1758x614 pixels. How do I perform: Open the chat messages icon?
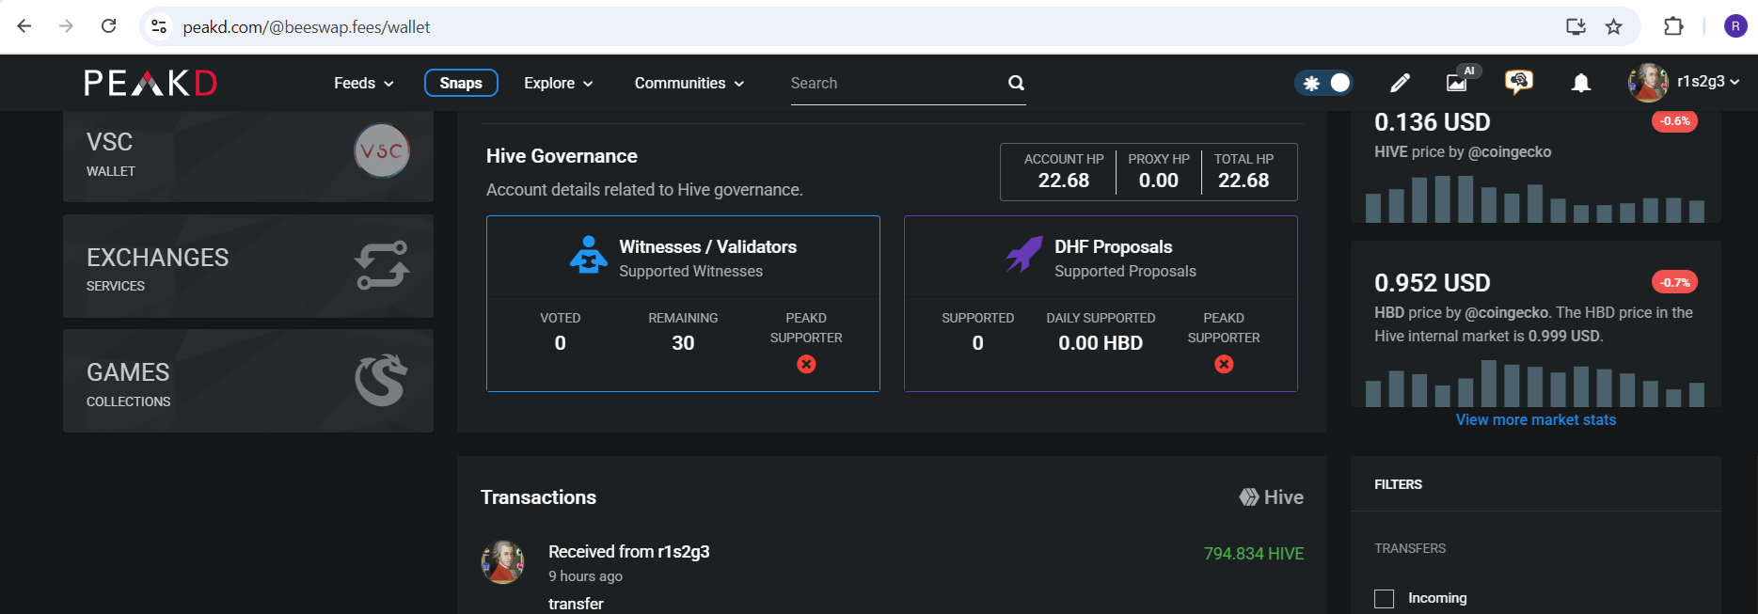click(1518, 83)
